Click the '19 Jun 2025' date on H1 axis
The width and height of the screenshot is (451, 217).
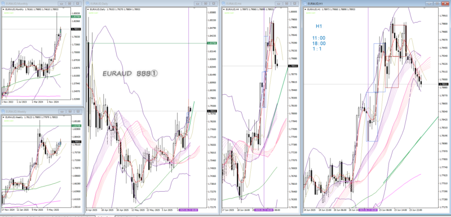(309, 210)
